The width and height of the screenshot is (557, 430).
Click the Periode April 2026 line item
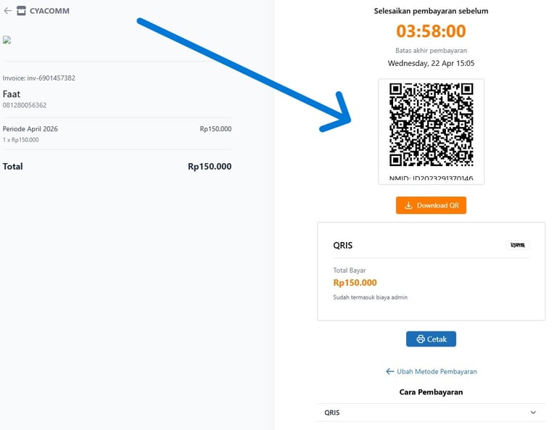30,129
